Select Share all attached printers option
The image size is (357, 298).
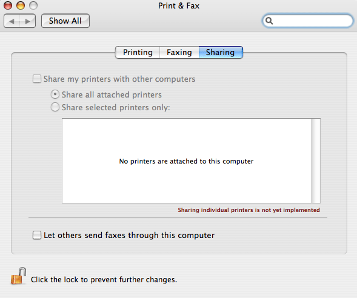(55, 94)
